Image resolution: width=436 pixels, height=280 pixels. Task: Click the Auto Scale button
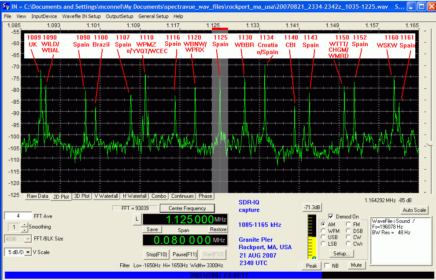pos(414,210)
